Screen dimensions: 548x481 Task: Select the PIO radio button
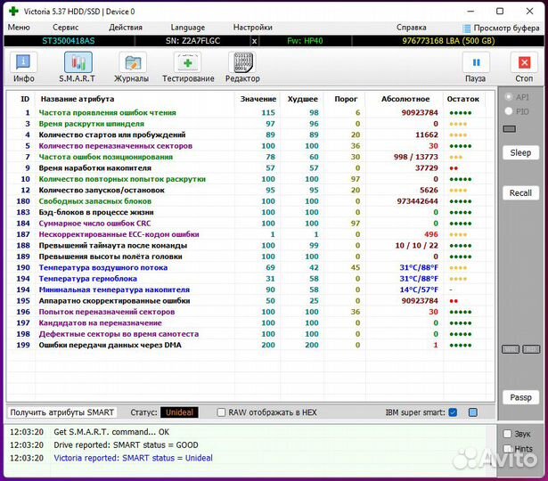[x=510, y=111]
